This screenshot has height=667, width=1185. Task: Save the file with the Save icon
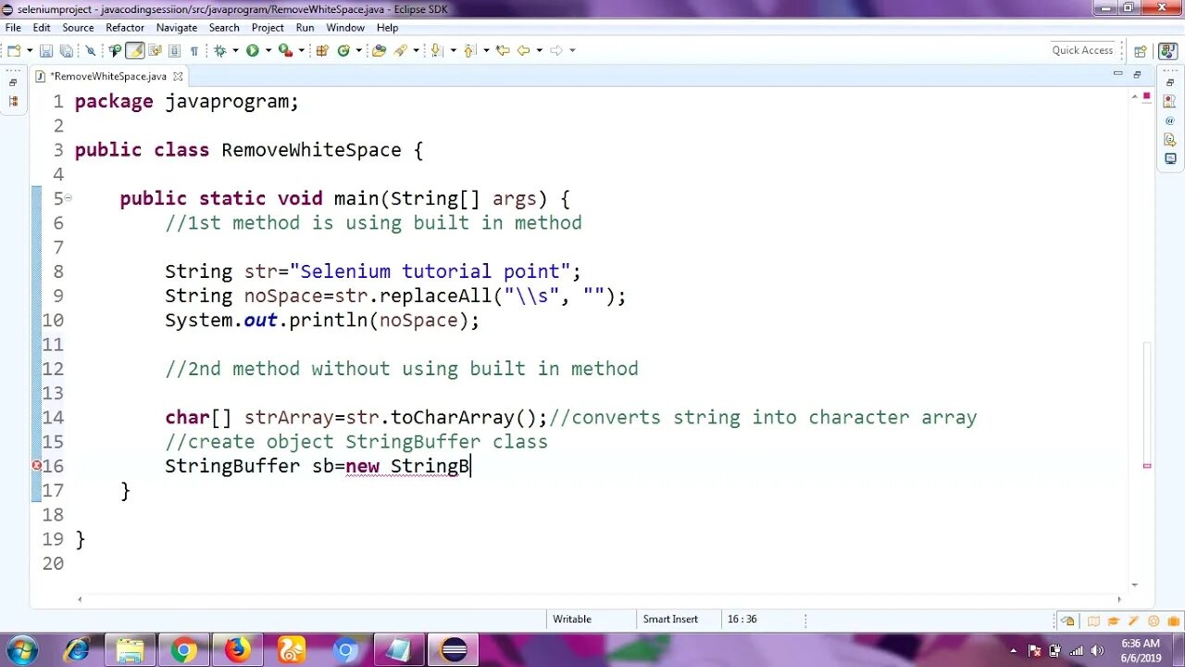tap(45, 50)
